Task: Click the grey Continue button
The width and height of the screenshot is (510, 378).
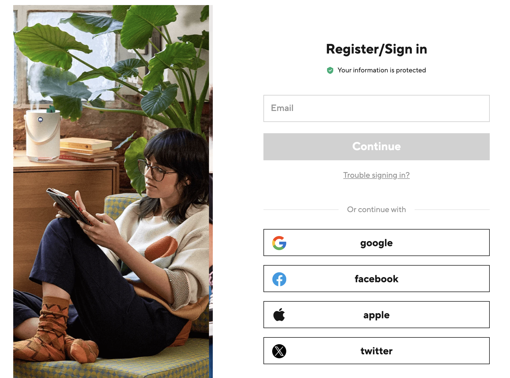Action: coord(376,147)
